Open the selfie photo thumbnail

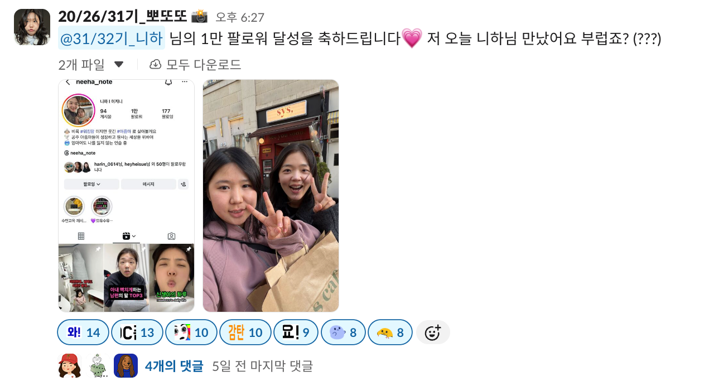(271, 196)
